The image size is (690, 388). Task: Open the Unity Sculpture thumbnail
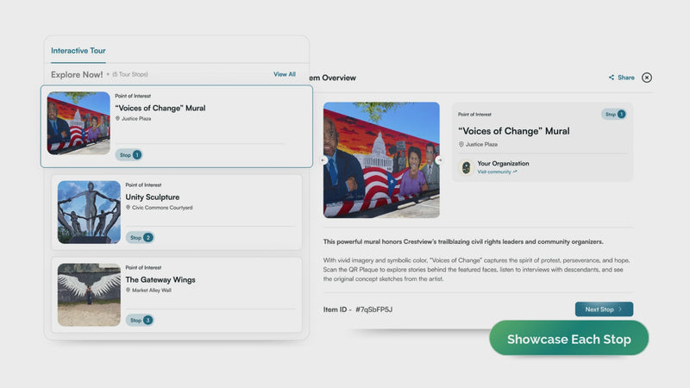pos(89,212)
